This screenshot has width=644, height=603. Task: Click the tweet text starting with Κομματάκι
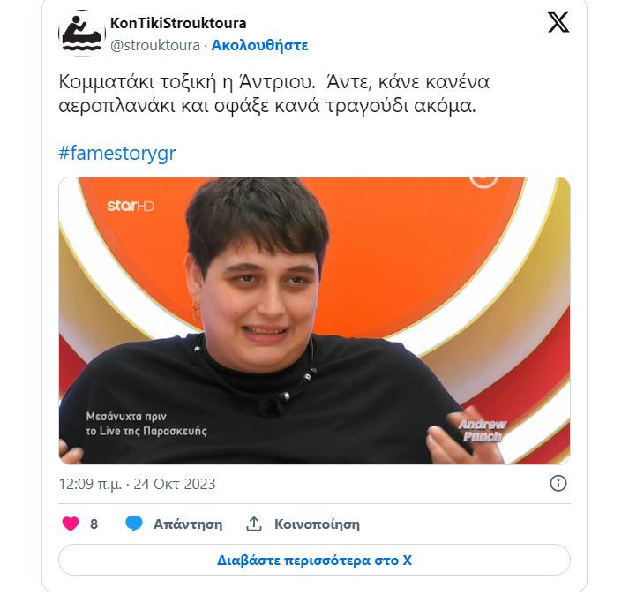(x=274, y=94)
